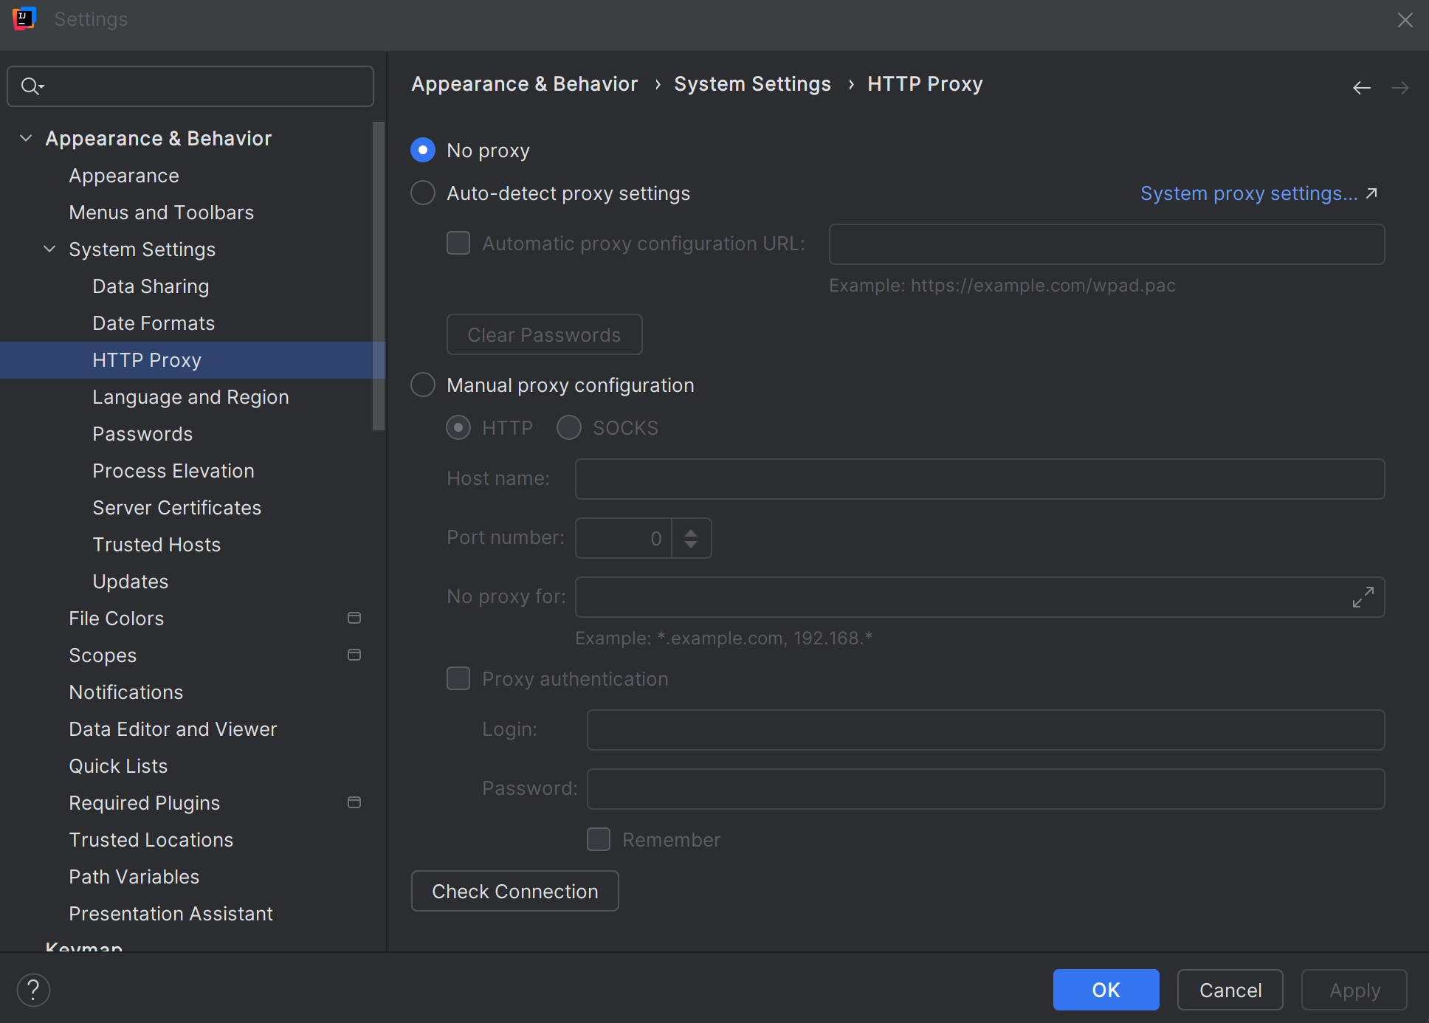
Task: Collapse the System Settings tree section
Action: pos(49,249)
